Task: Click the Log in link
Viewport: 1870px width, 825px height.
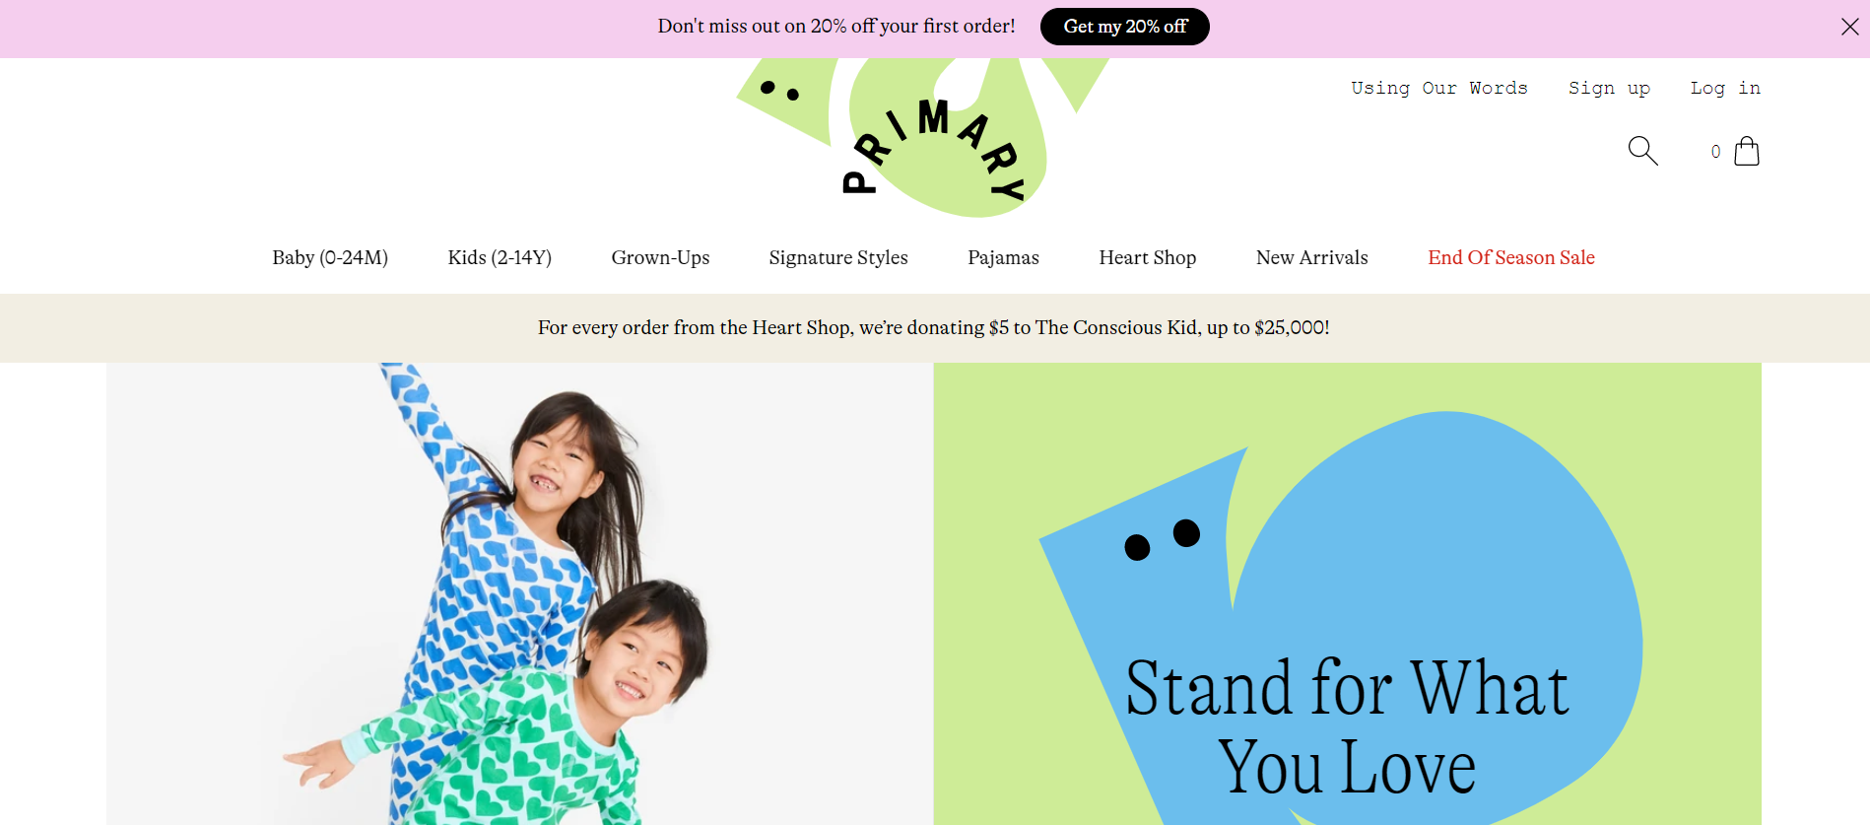Action: [x=1725, y=88]
